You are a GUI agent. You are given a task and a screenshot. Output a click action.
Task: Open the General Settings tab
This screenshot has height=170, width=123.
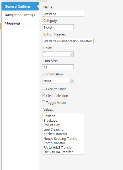(x=20, y=6)
